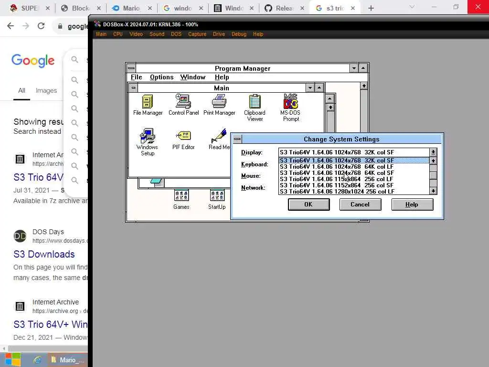
Task: Open Mario folder taskbar item
Action: tap(67, 360)
